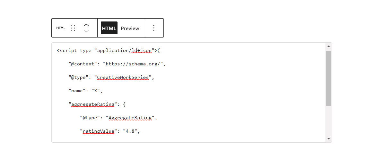Click the "AggregateRating" type value
The image size is (367, 159).
(130, 118)
